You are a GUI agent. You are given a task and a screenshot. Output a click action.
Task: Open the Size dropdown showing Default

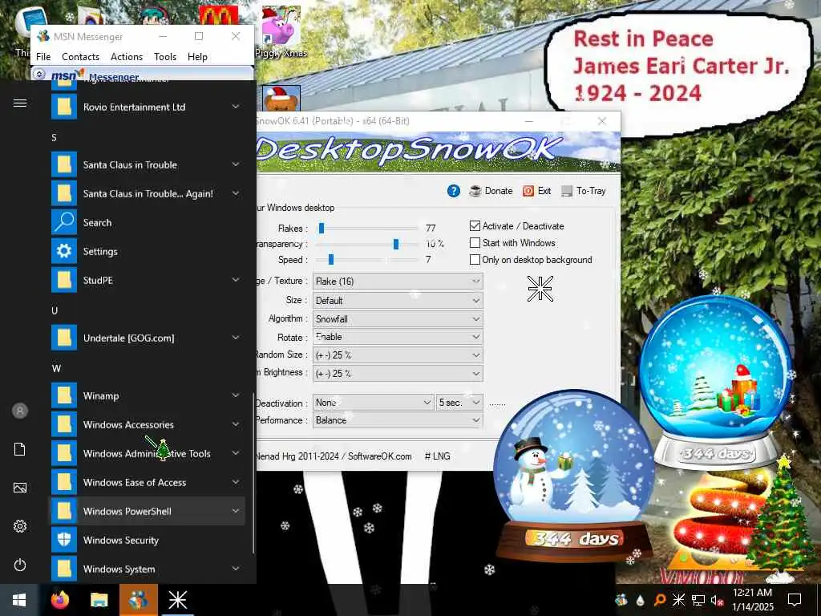click(398, 301)
